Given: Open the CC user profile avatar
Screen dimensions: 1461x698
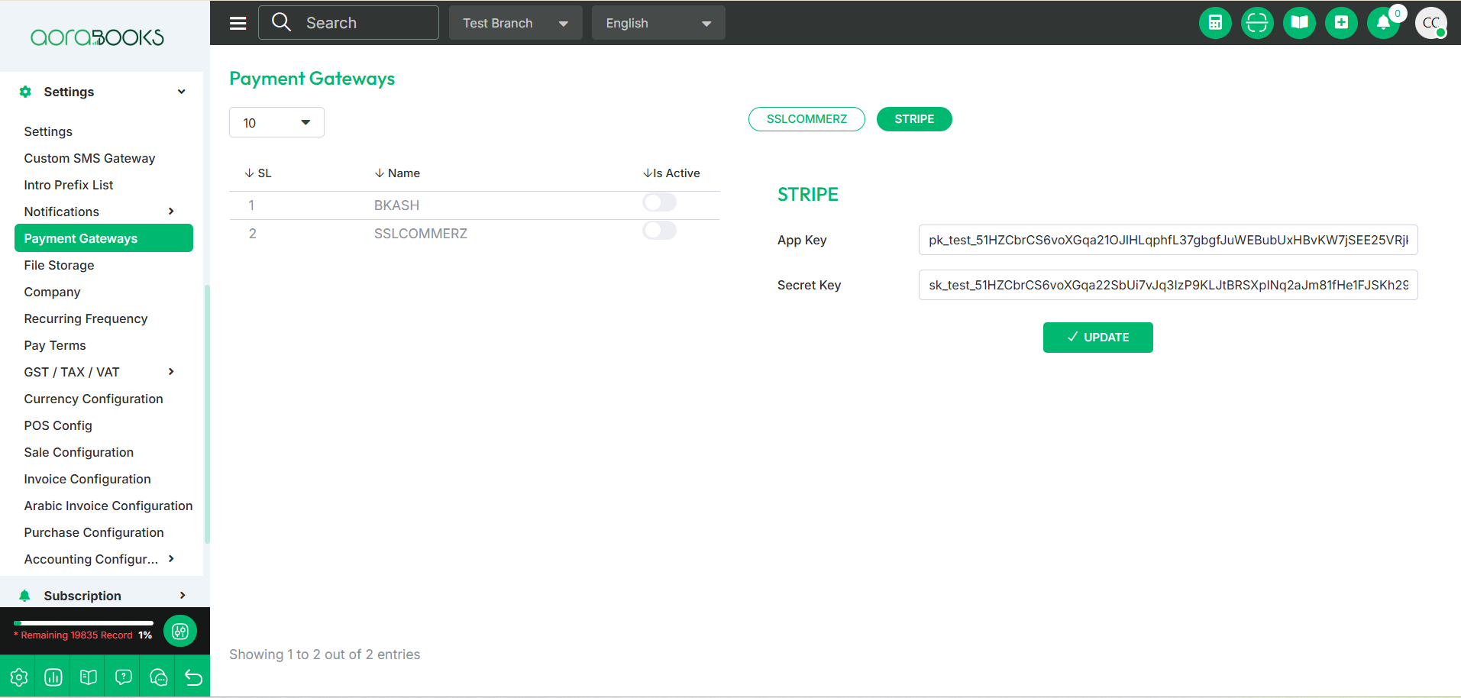Looking at the screenshot, I should tap(1431, 23).
